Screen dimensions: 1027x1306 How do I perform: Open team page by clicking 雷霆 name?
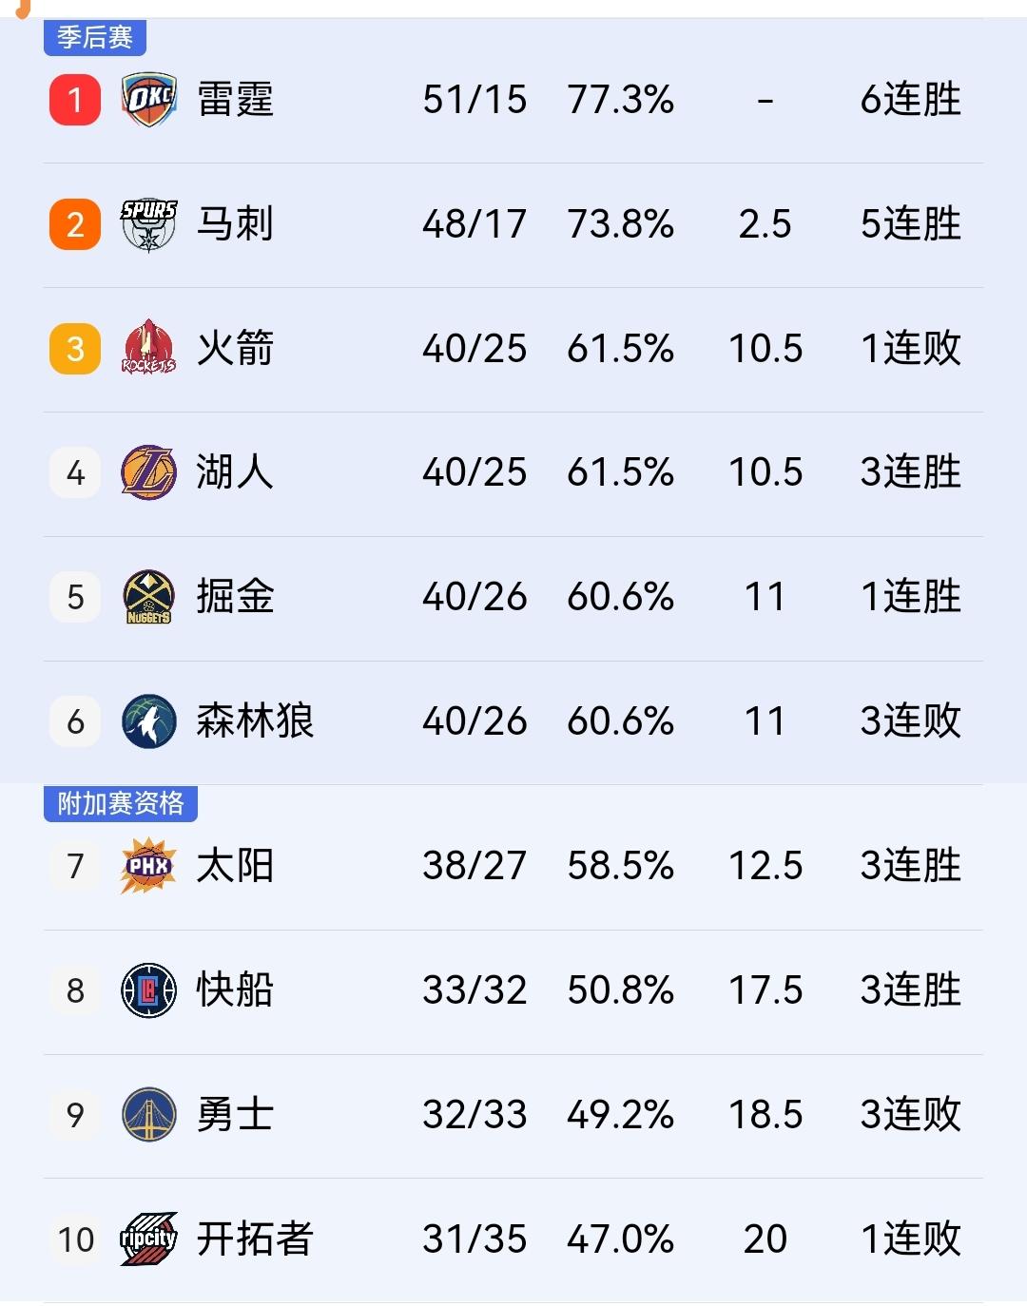point(237,101)
